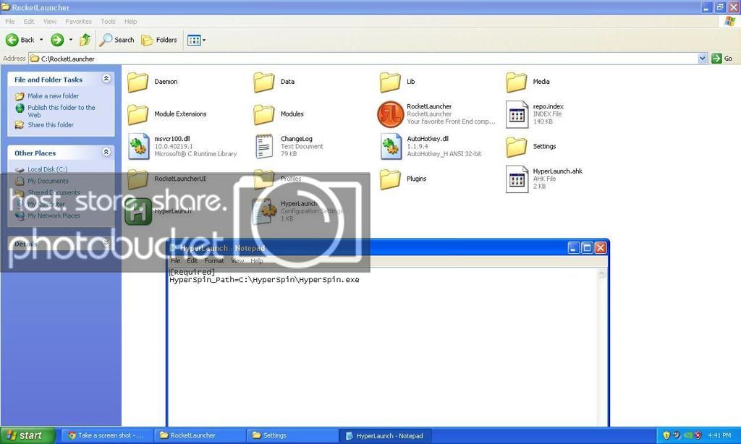Open the Format menu in Notepad
The height and width of the screenshot is (444, 741).
click(x=213, y=260)
